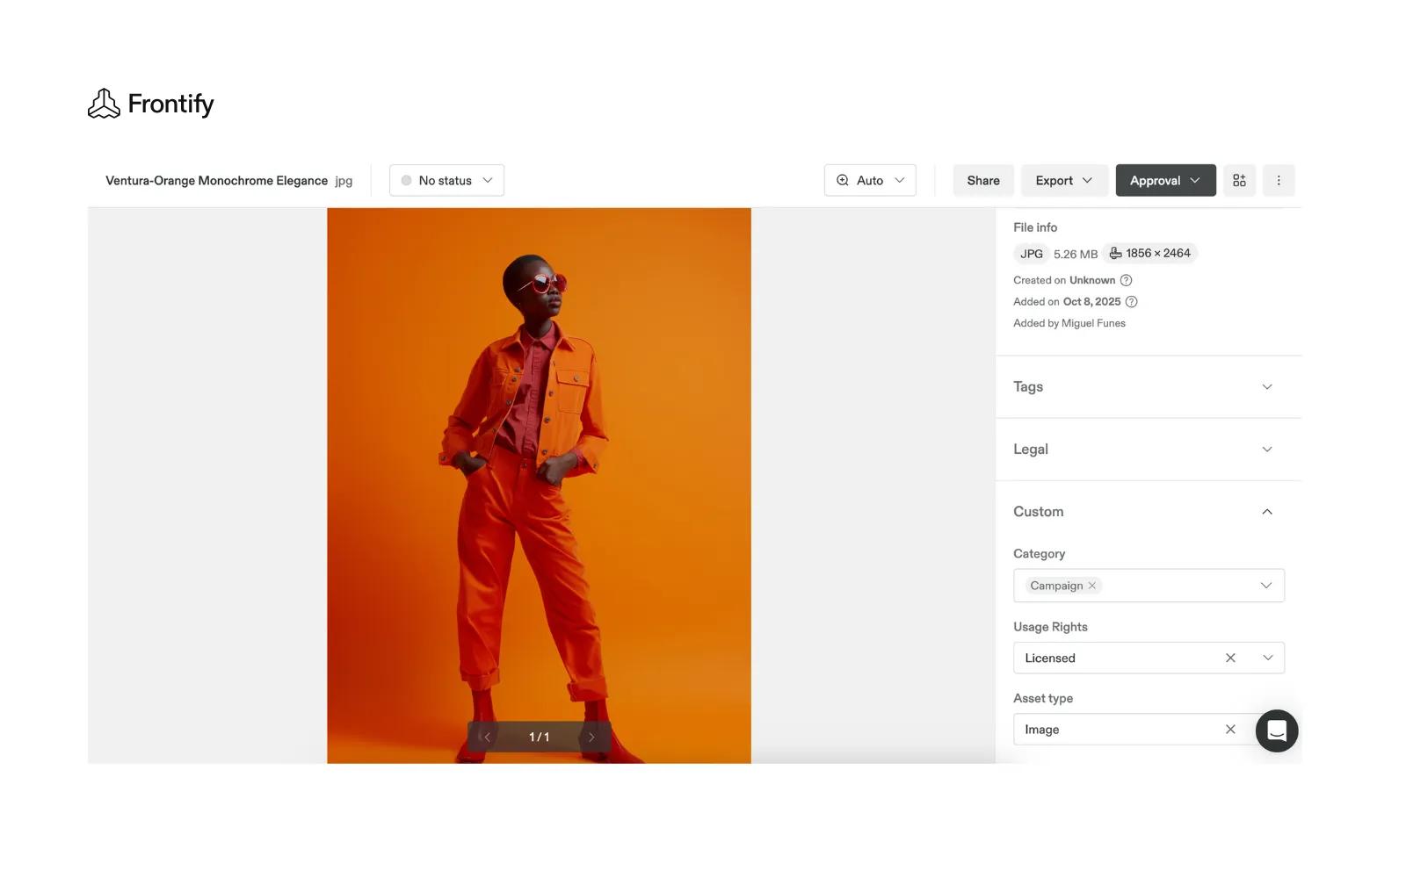This screenshot has height=878, width=1406.
Task: Open the Category dropdown chevron
Action: click(x=1265, y=586)
